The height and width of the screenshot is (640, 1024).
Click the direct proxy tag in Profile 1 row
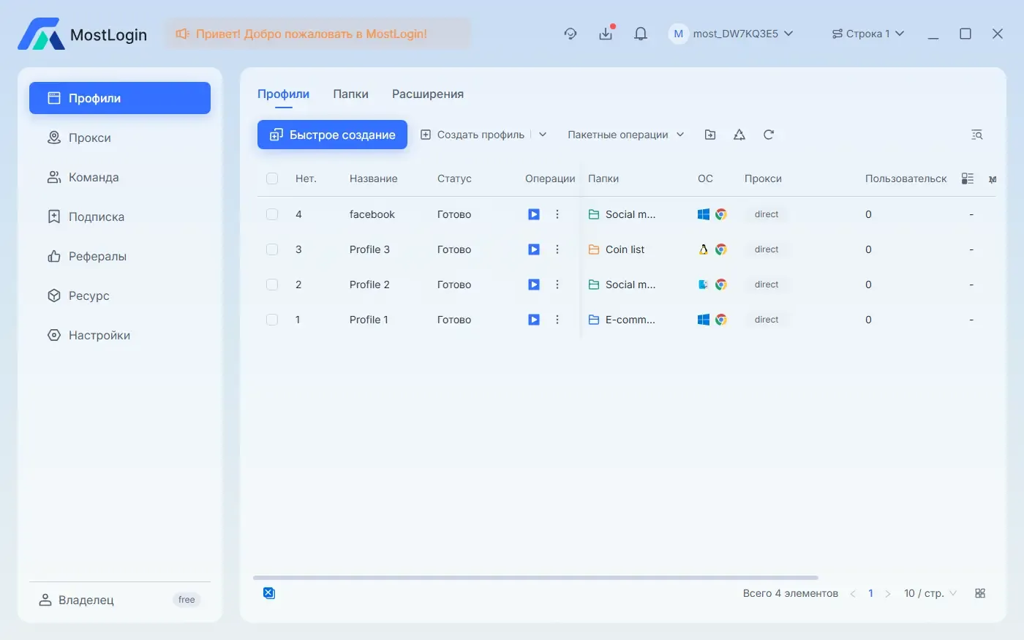[767, 320]
